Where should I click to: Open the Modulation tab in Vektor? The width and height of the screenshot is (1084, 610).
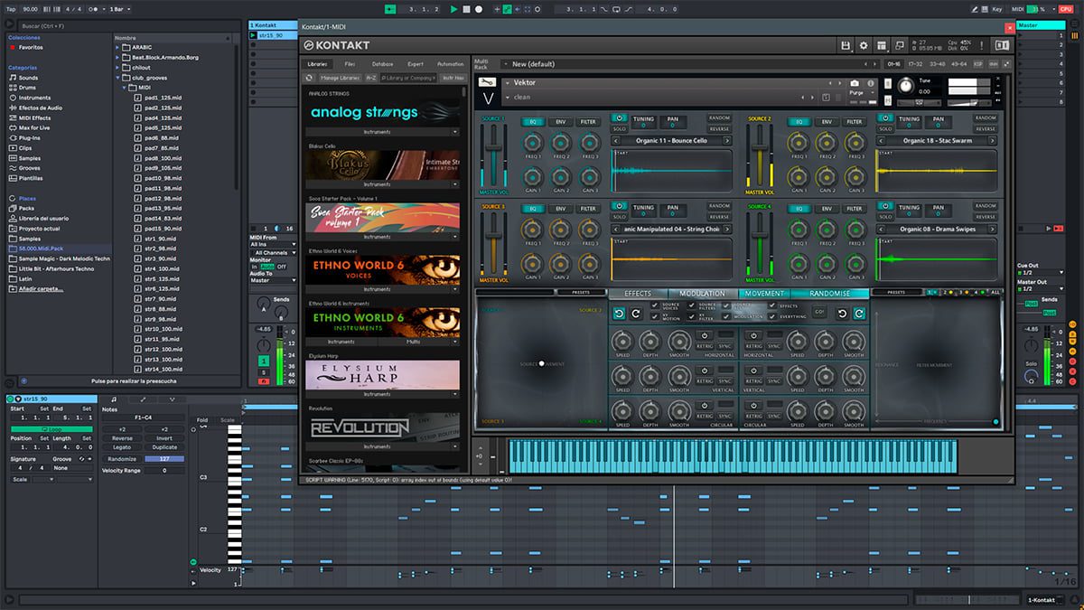pos(703,294)
